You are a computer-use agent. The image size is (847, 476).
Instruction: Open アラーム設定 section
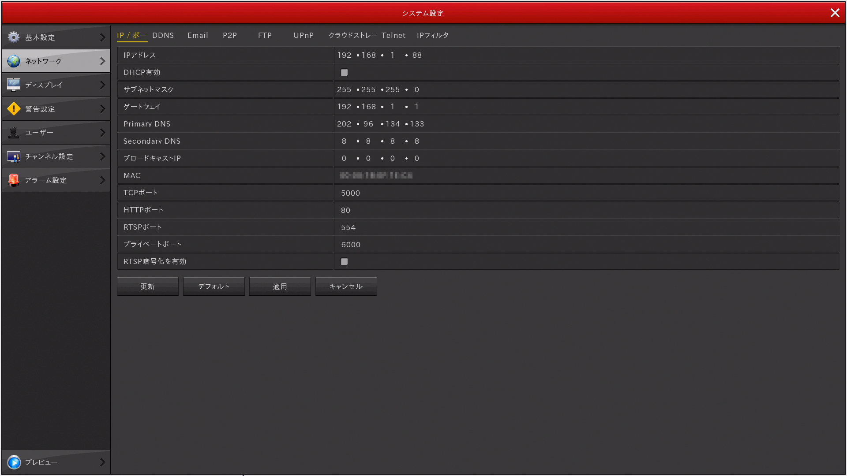pos(55,180)
